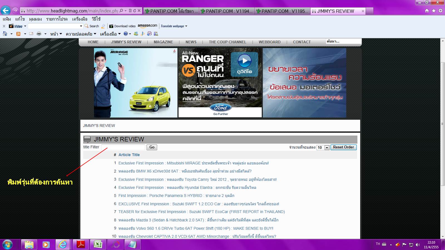Open the WEBBOARD navigation item
The height and width of the screenshot is (250, 445).
click(270, 42)
